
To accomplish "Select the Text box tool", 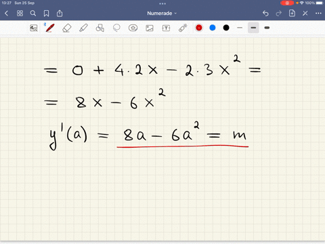I will [166, 28].
